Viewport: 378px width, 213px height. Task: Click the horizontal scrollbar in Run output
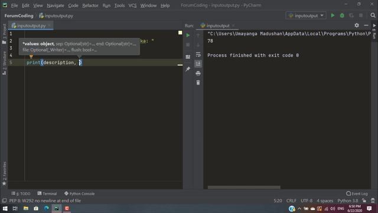(244, 188)
